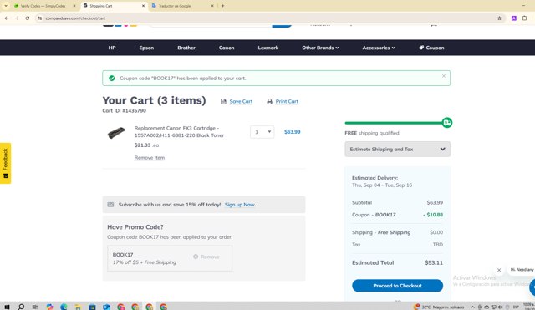Go back in browser history
The image size is (535, 310).
(x=7, y=18)
